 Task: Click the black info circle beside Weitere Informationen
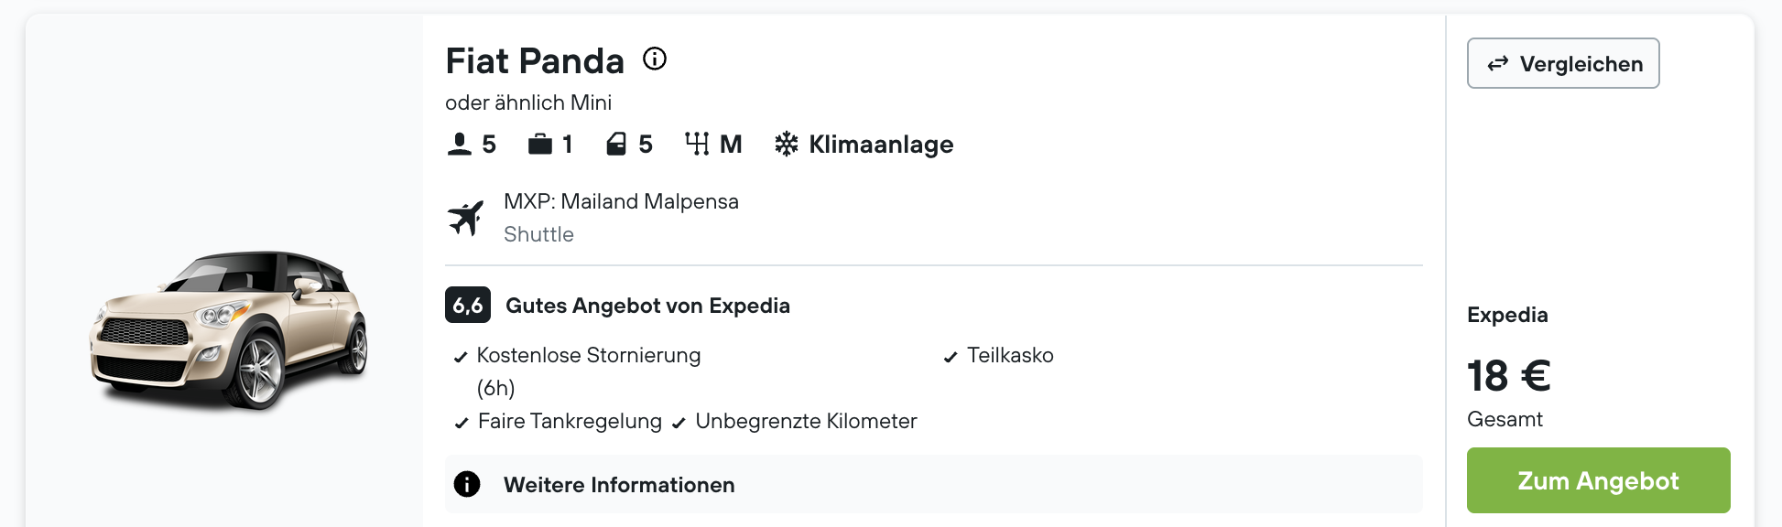pyautogui.click(x=467, y=484)
